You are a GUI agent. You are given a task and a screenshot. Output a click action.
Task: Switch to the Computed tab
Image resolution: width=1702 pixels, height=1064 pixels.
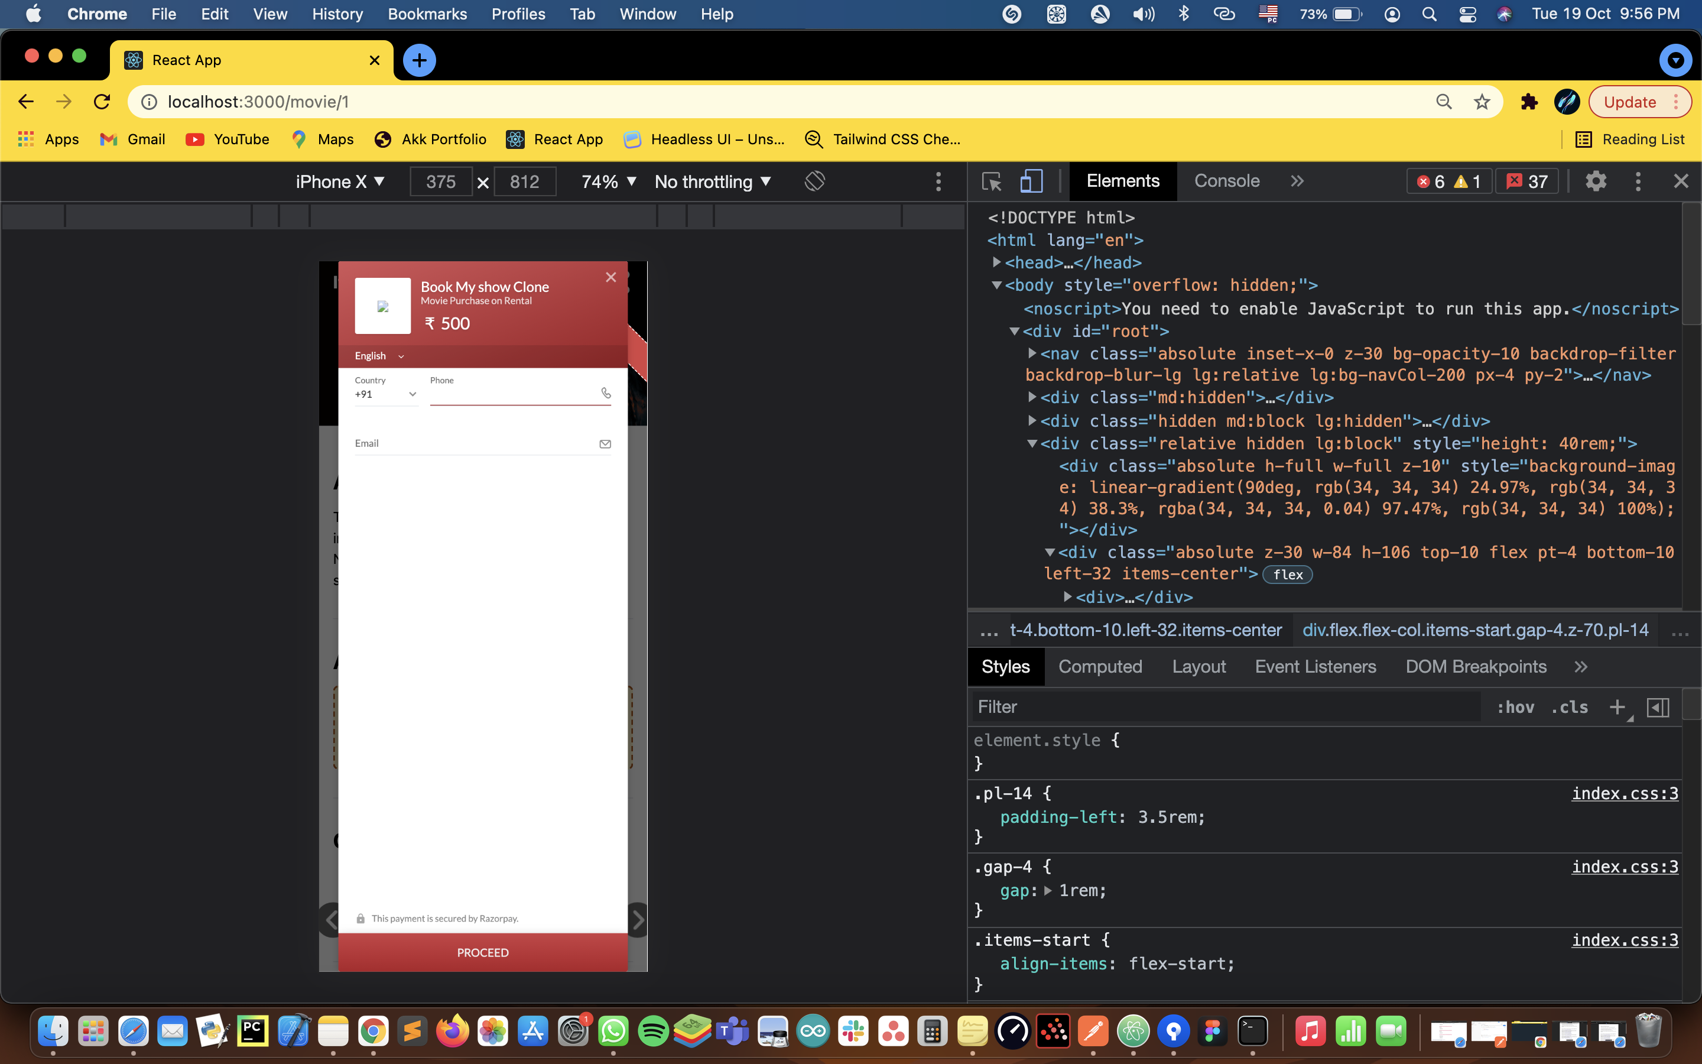pyautogui.click(x=1100, y=666)
